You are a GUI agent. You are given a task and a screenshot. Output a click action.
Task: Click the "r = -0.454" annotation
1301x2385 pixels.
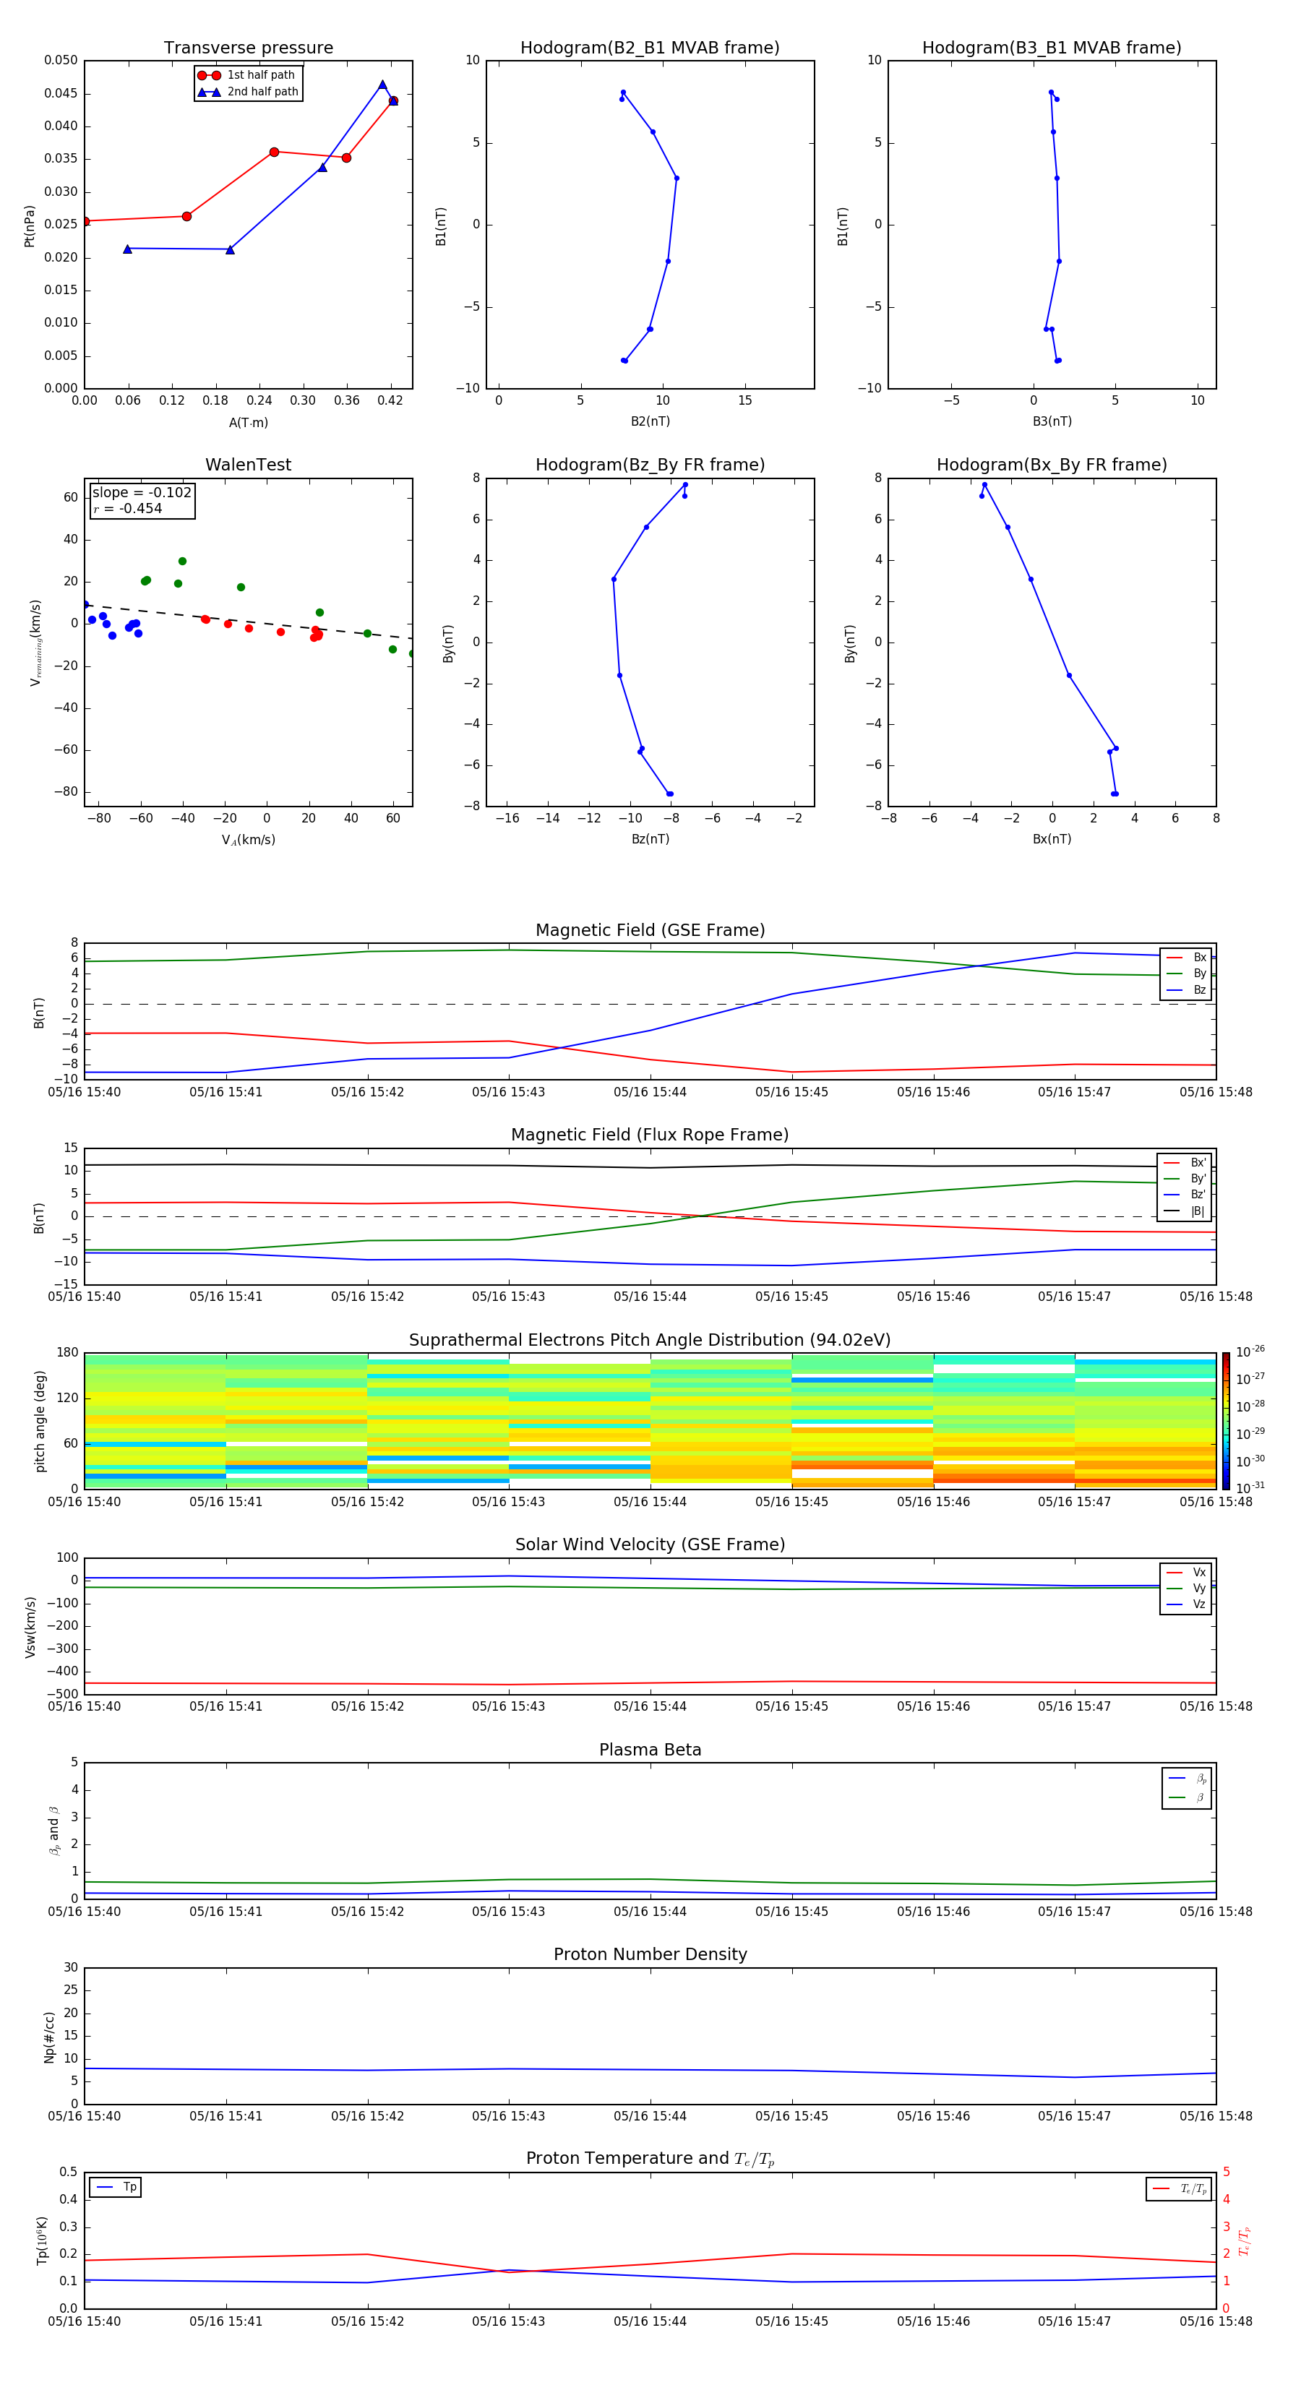point(128,510)
